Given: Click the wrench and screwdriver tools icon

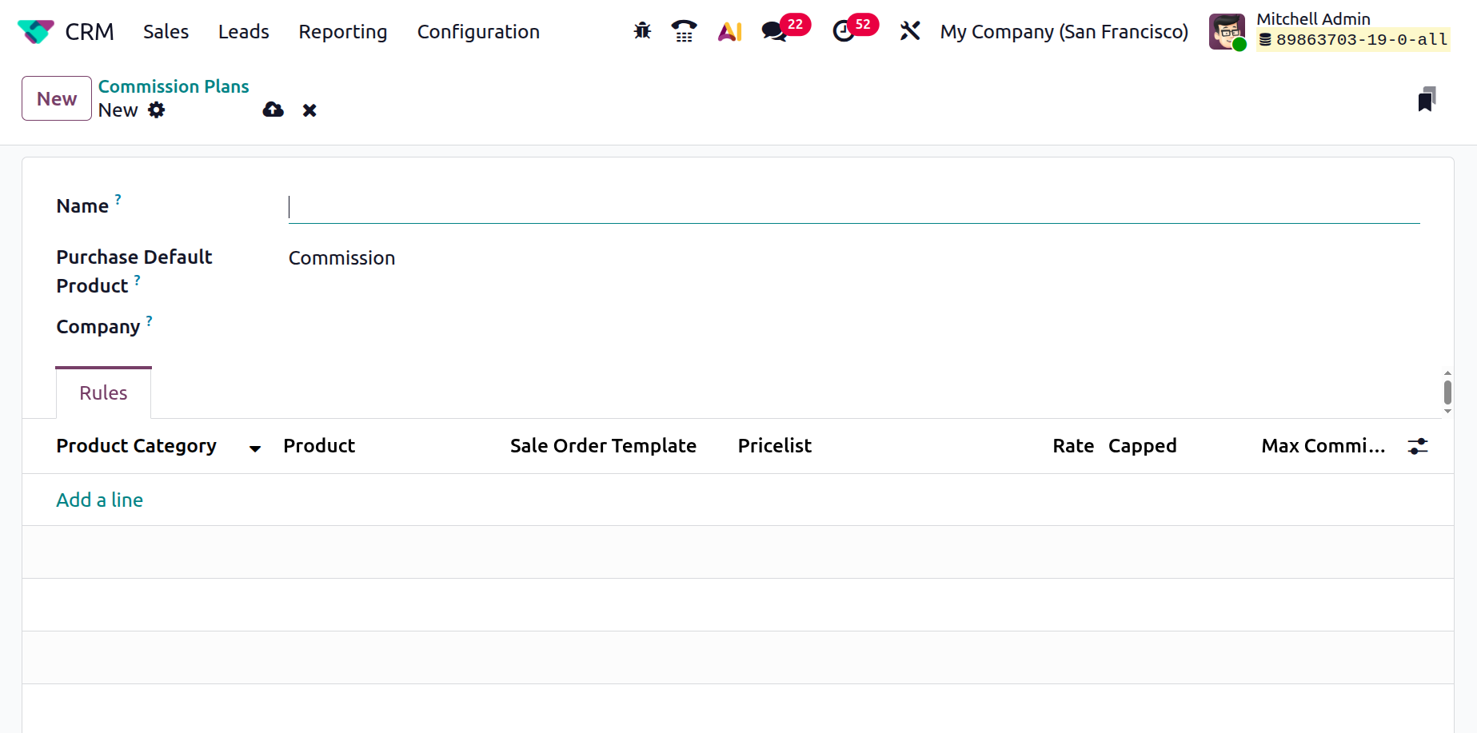Looking at the screenshot, I should [910, 31].
